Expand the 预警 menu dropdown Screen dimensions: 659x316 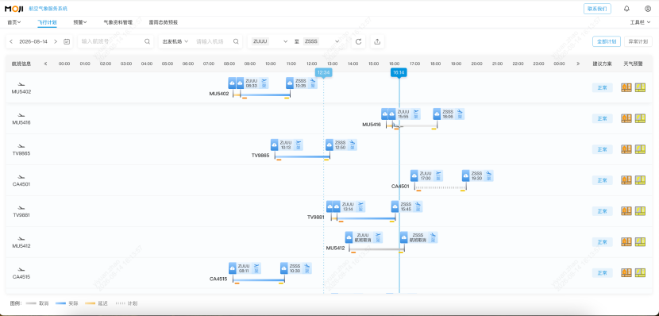pyautogui.click(x=80, y=22)
